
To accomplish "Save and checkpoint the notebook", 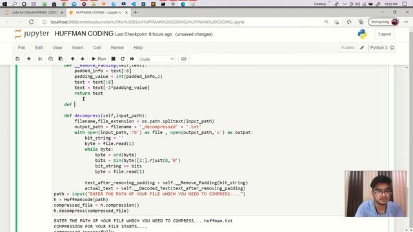I will click(17, 59).
